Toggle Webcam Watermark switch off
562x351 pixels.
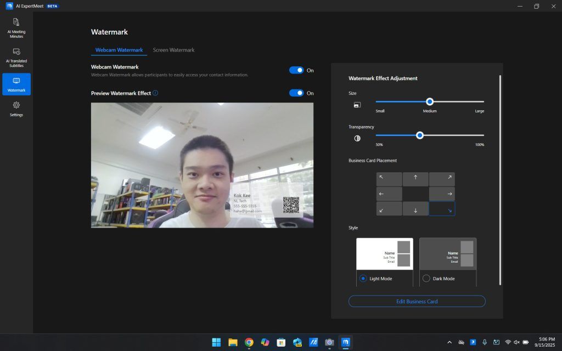[x=296, y=70]
